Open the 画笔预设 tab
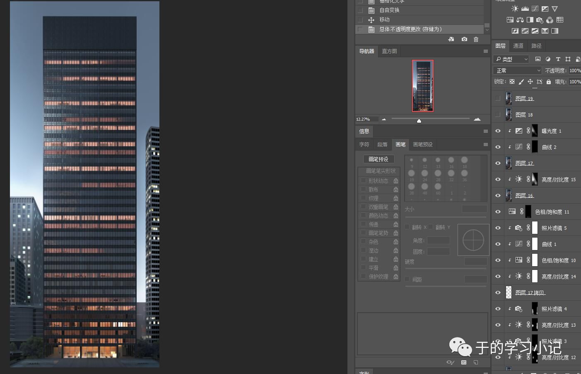581x374 pixels. pos(423,144)
